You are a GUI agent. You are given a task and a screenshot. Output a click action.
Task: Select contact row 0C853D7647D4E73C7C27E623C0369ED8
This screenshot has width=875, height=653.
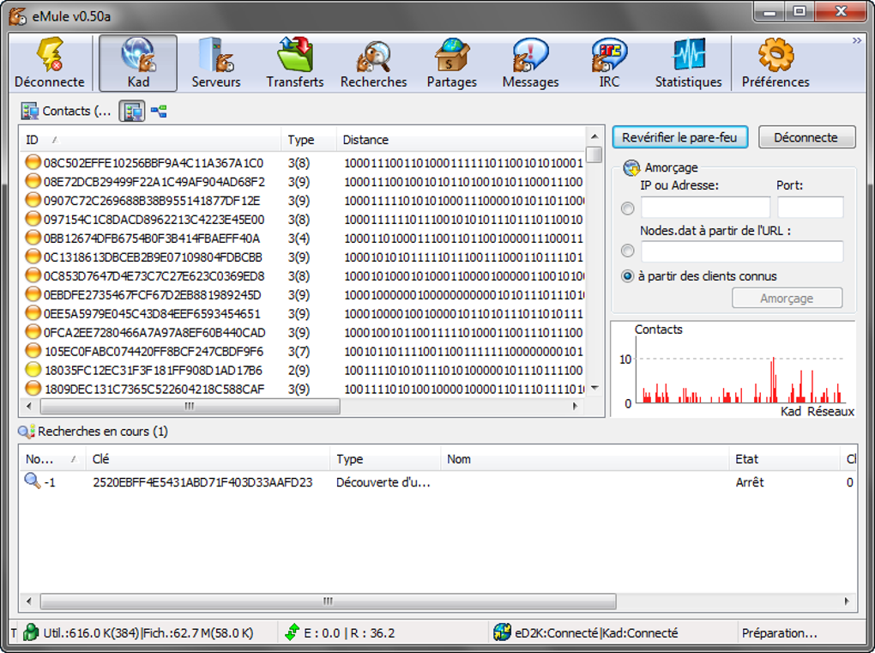[x=303, y=275]
